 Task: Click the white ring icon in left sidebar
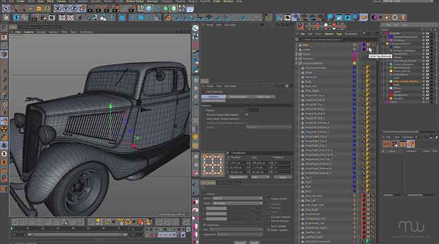4,154
